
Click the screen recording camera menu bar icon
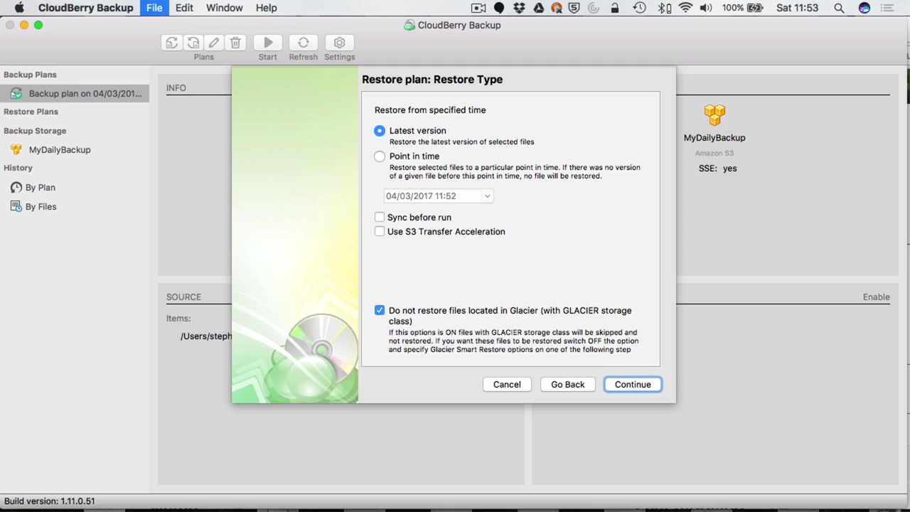(478, 8)
